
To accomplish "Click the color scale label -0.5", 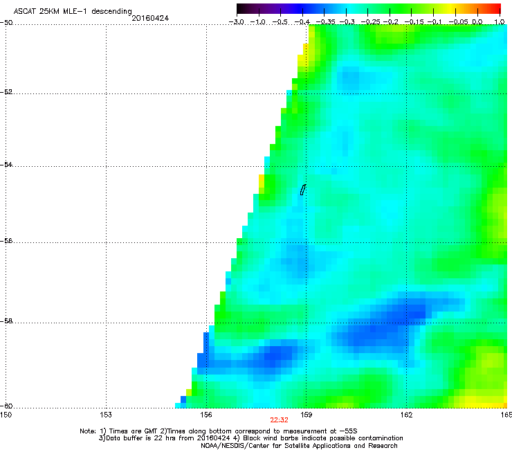I will click(x=280, y=22).
